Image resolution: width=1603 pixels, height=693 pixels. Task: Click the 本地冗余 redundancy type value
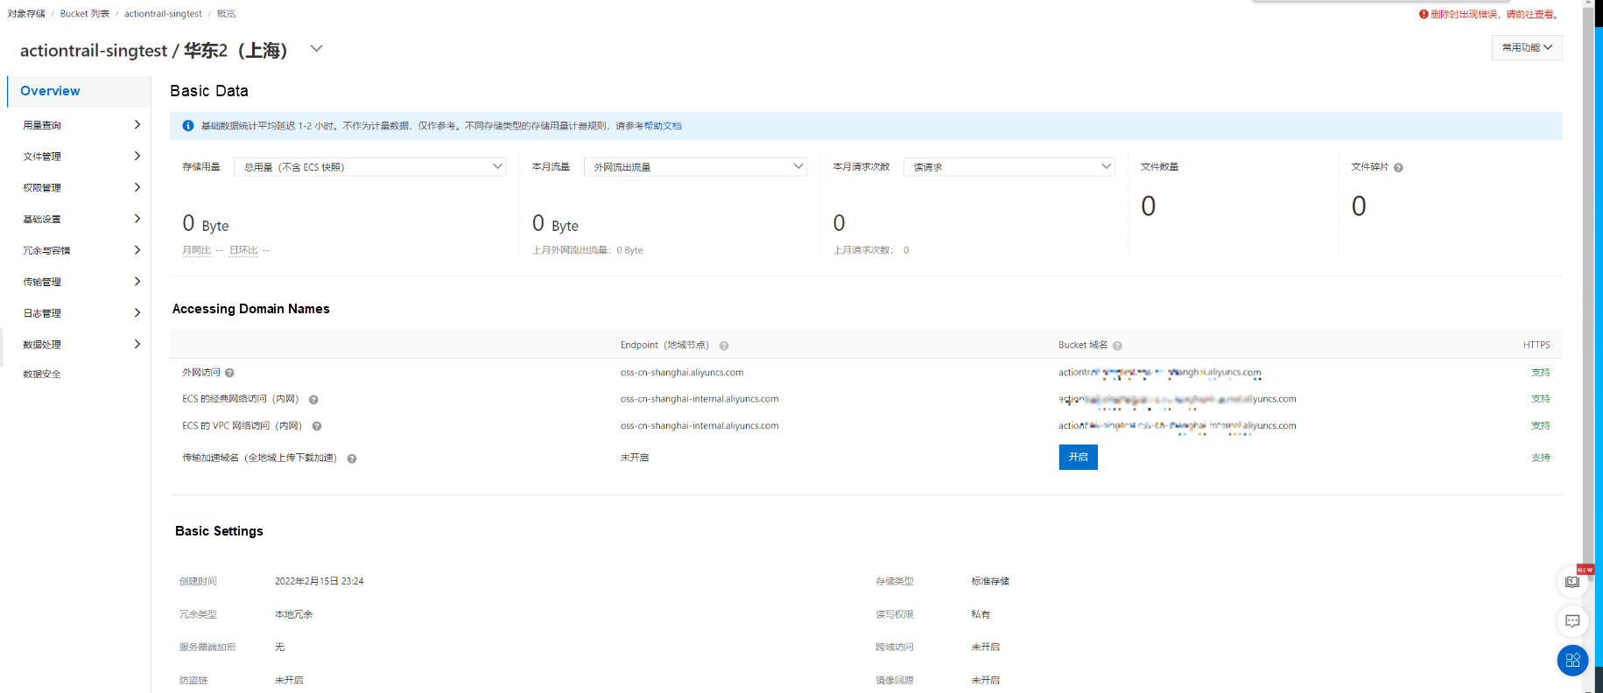(294, 614)
